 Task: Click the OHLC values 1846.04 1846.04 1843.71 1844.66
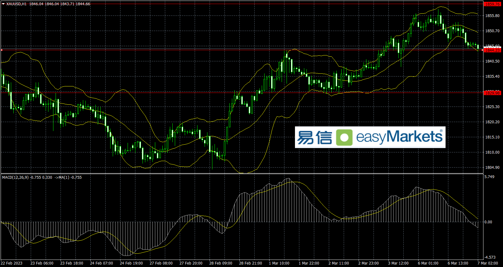pyautogui.click(x=60, y=4)
